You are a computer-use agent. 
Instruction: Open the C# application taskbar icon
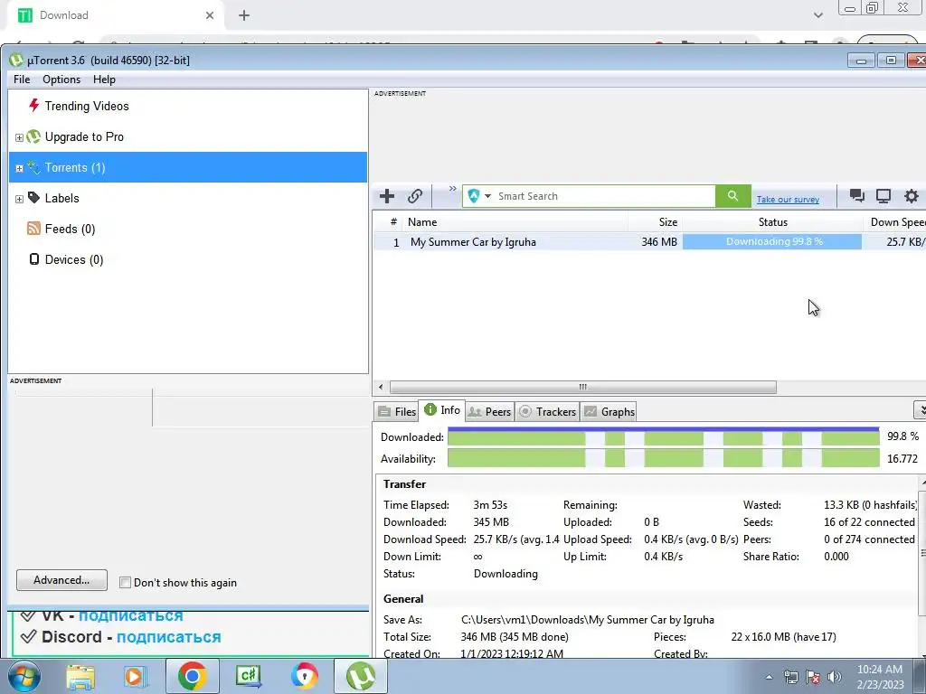[x=248, y=676]
